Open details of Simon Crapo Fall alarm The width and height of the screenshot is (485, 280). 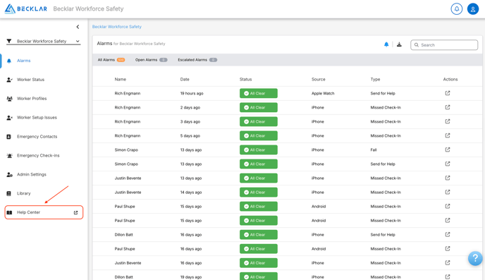(x=448, y=150)
